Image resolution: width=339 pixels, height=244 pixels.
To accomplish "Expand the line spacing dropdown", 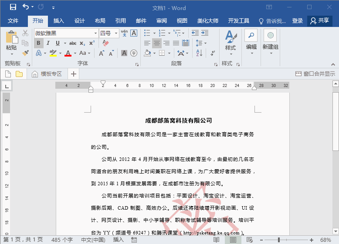I will click(205, 43).
